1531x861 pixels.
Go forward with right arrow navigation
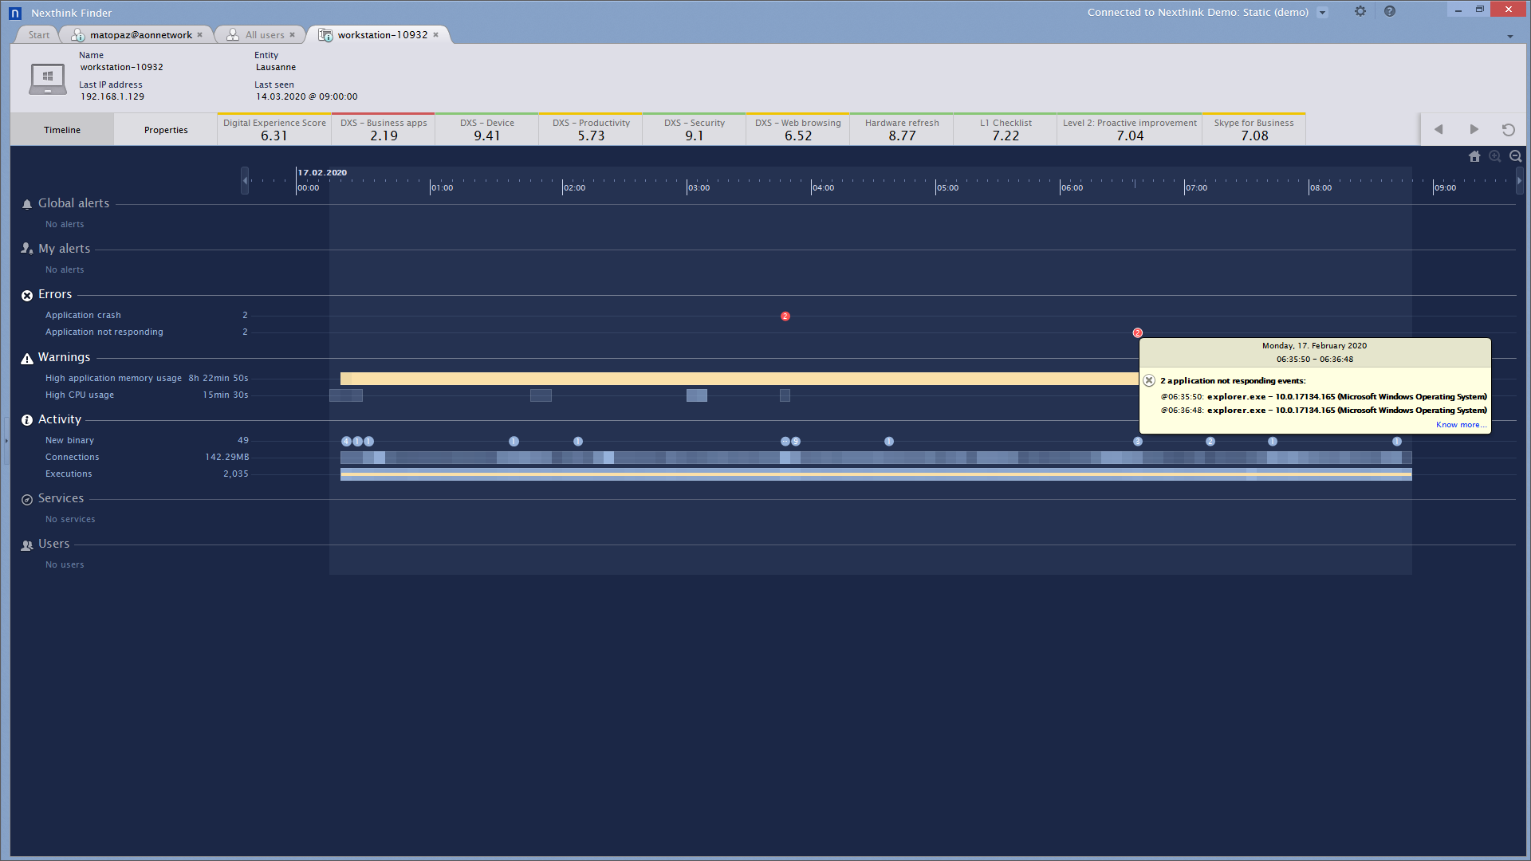click(x=1474, y=129)
